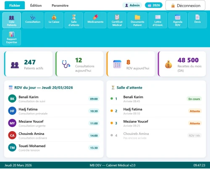
Task: Click the 09:00 time badge for Benali Karim
Action: click(94, 99)
